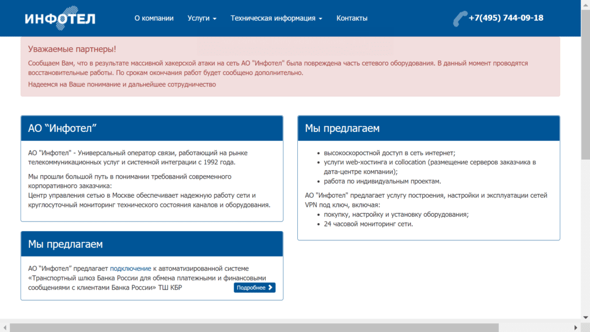This screenshot has width=590, height=332.
Task: Click the bottom-left Мы предлагаем panel header
Action: (152, 244)
